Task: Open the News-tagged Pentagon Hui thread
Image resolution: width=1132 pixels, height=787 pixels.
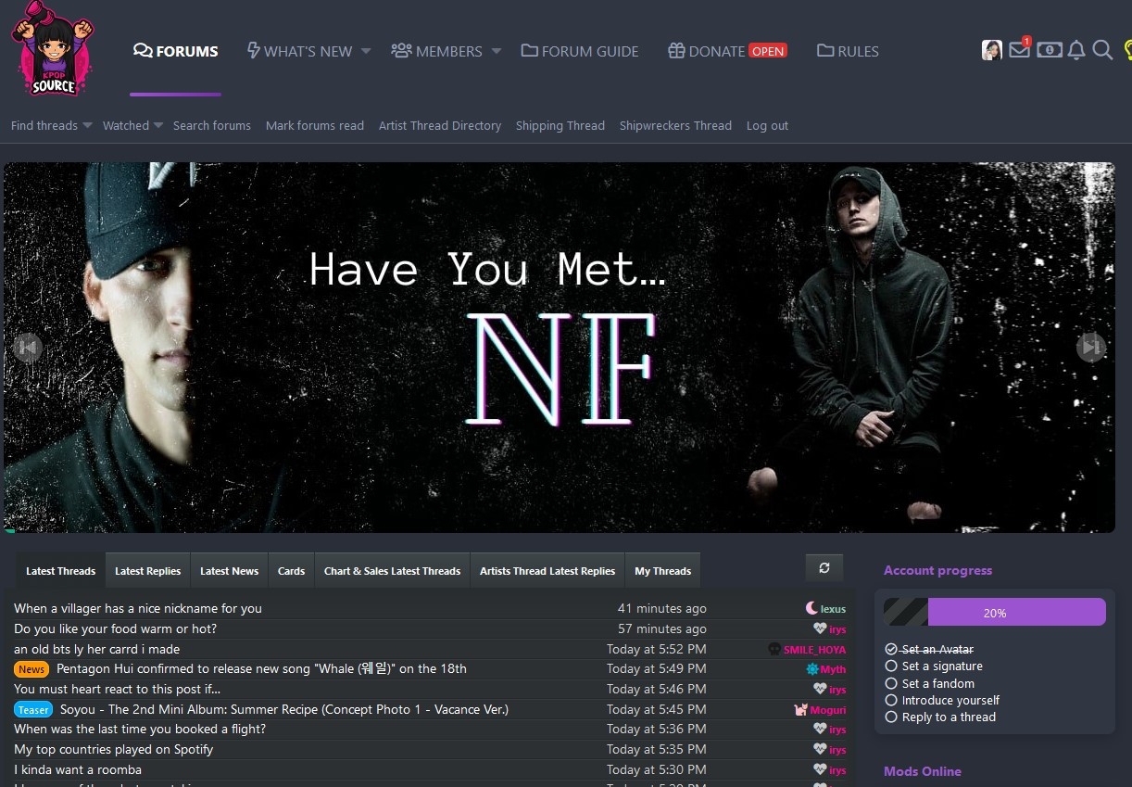Action: coord(261,668)
